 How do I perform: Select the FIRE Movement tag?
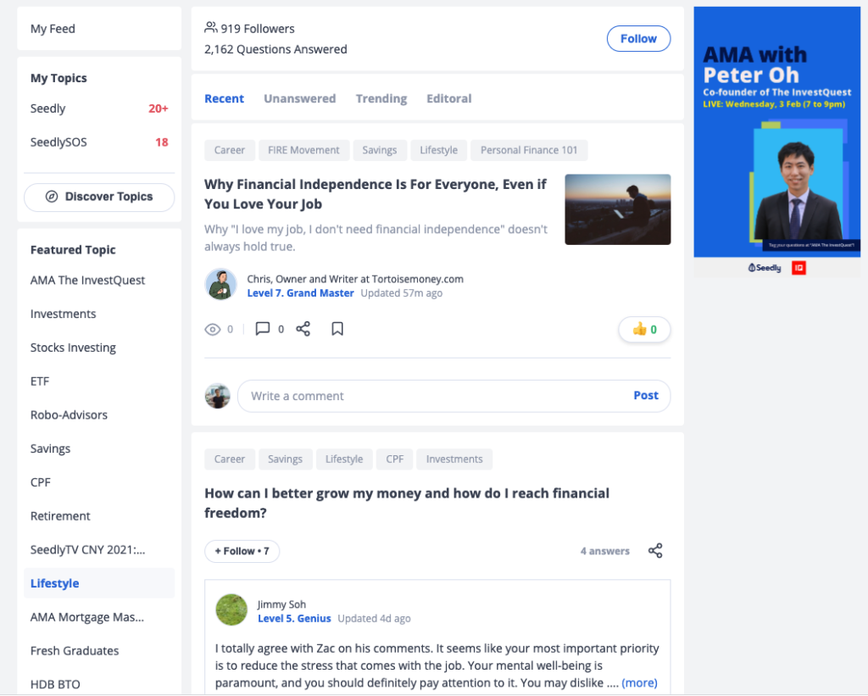303,150
